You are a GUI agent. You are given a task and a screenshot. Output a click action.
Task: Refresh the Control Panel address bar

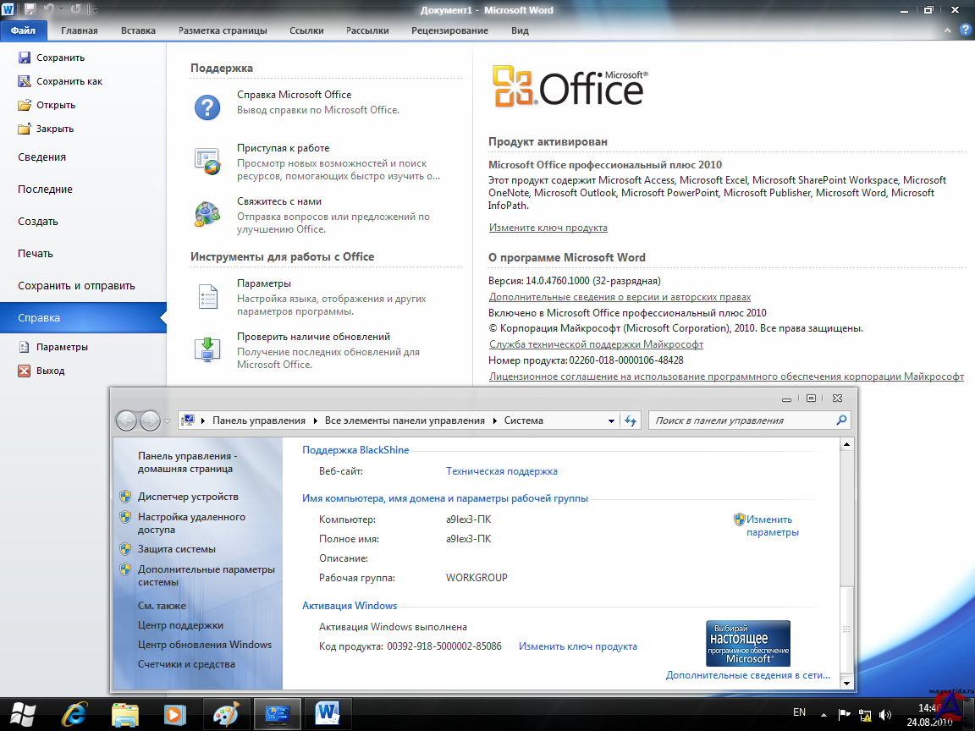point(631,420)
